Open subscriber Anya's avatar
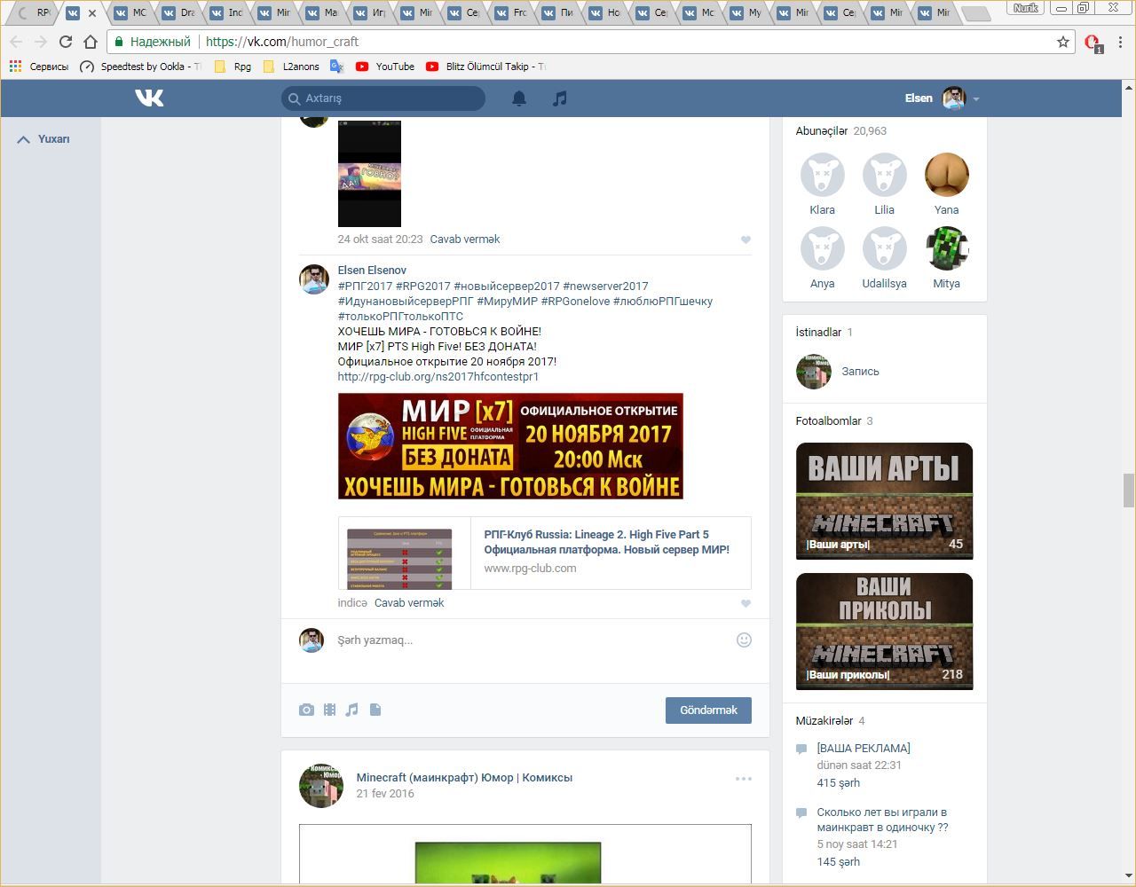The height and width of the screenshot is (887, 1136). click(823, 248)
